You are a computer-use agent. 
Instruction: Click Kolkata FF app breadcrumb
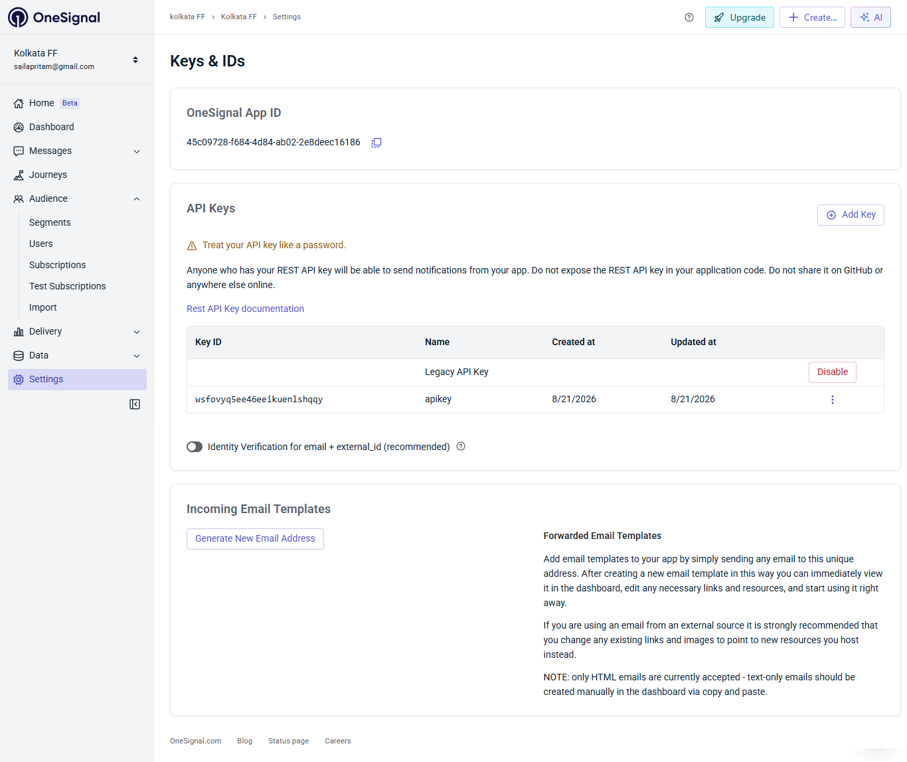pyautogui.click(x=239, y=17)
